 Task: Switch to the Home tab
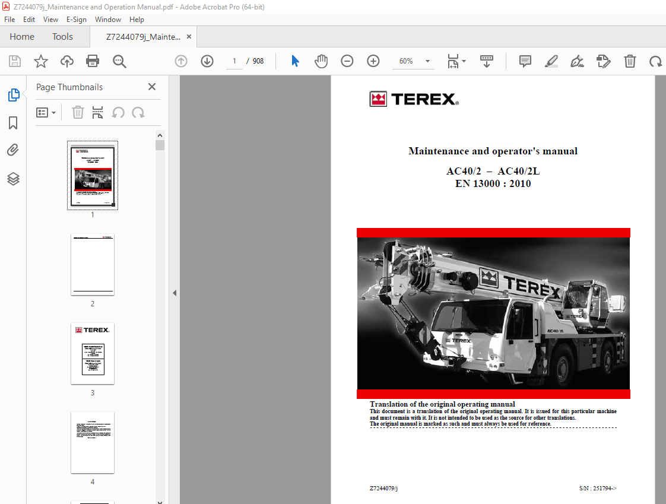(22, 37)
